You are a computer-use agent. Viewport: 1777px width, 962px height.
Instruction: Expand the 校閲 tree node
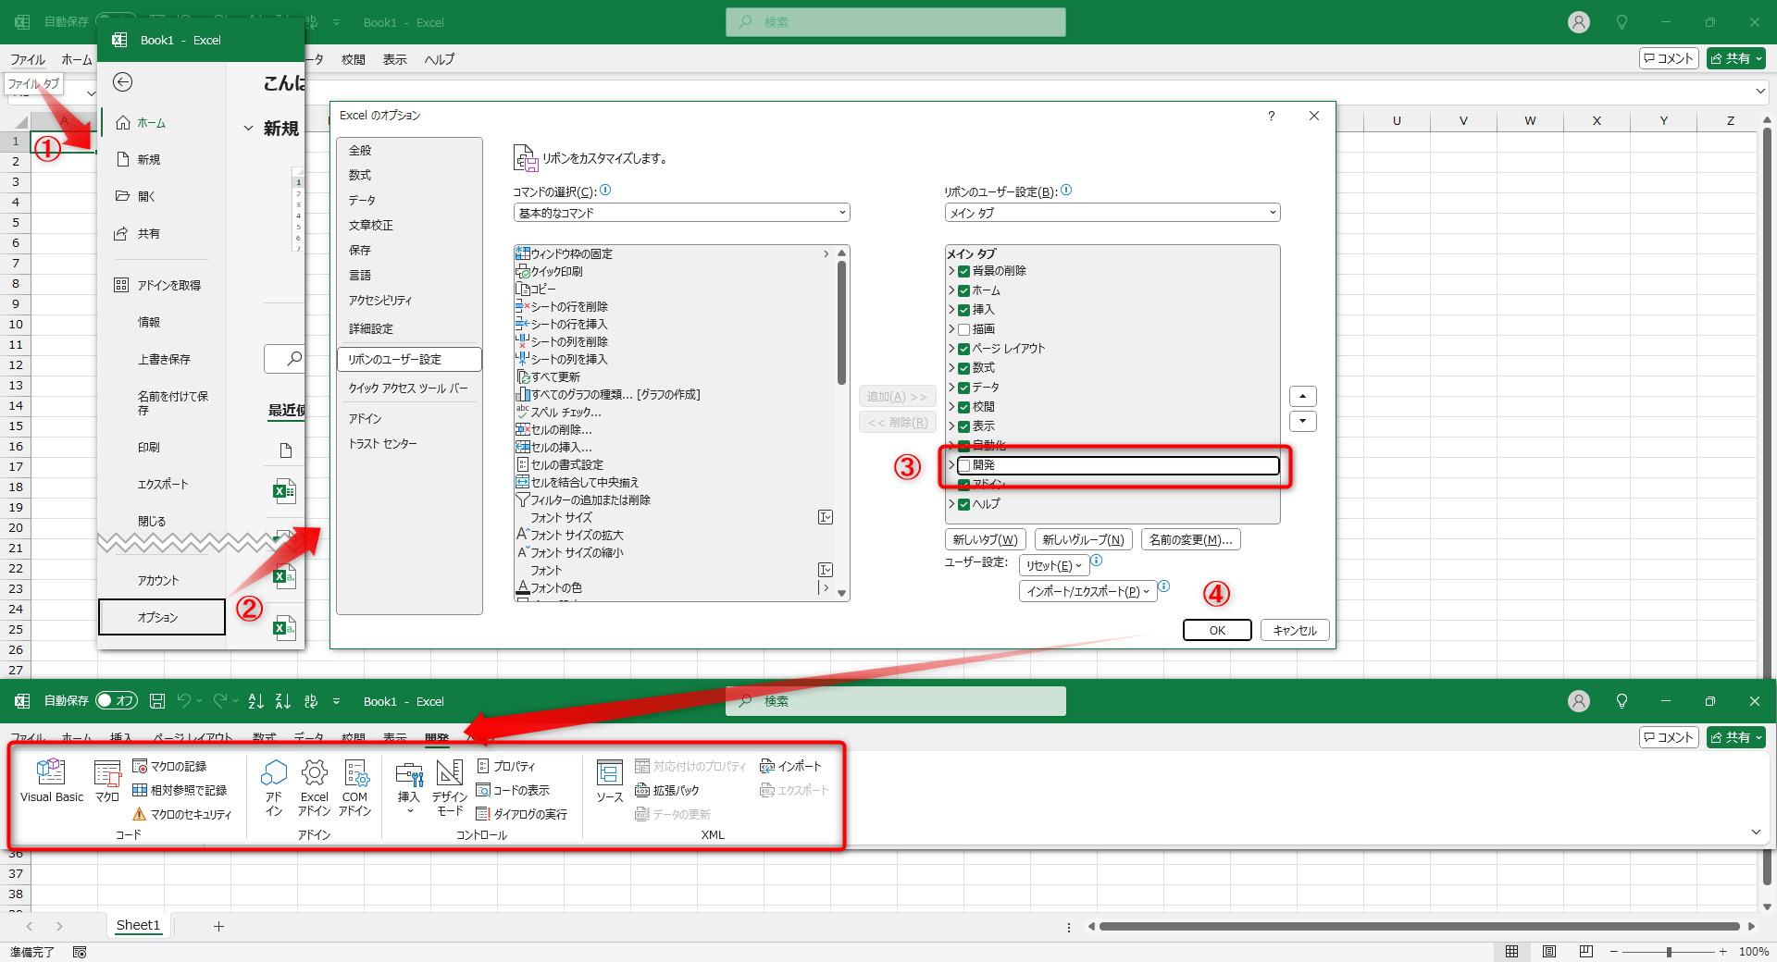[x=951, y=407]
